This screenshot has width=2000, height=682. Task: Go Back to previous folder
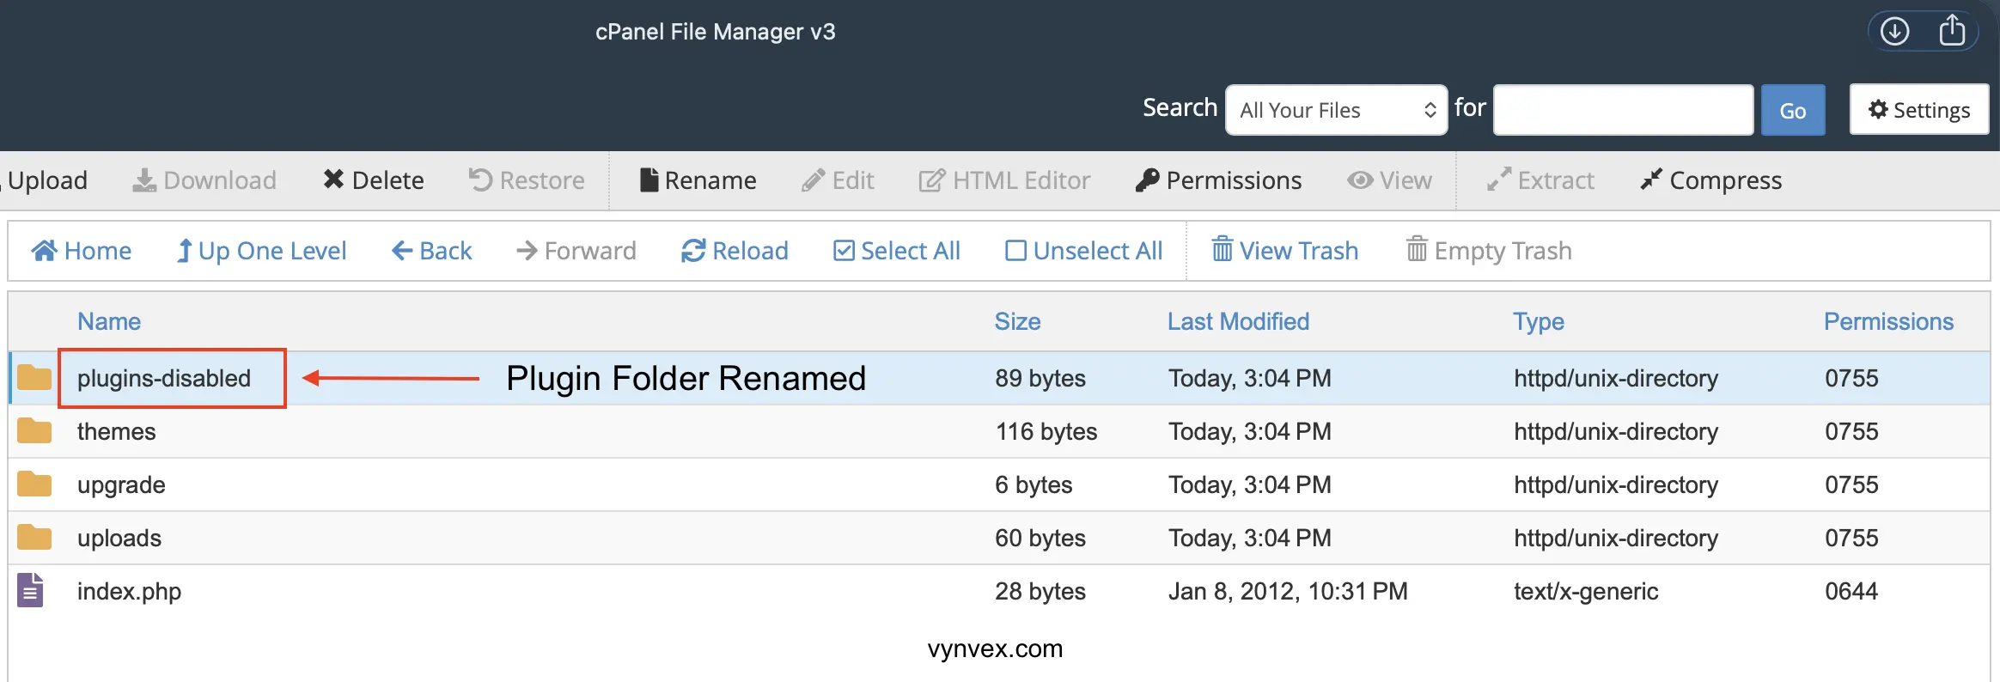click(432, 251)
